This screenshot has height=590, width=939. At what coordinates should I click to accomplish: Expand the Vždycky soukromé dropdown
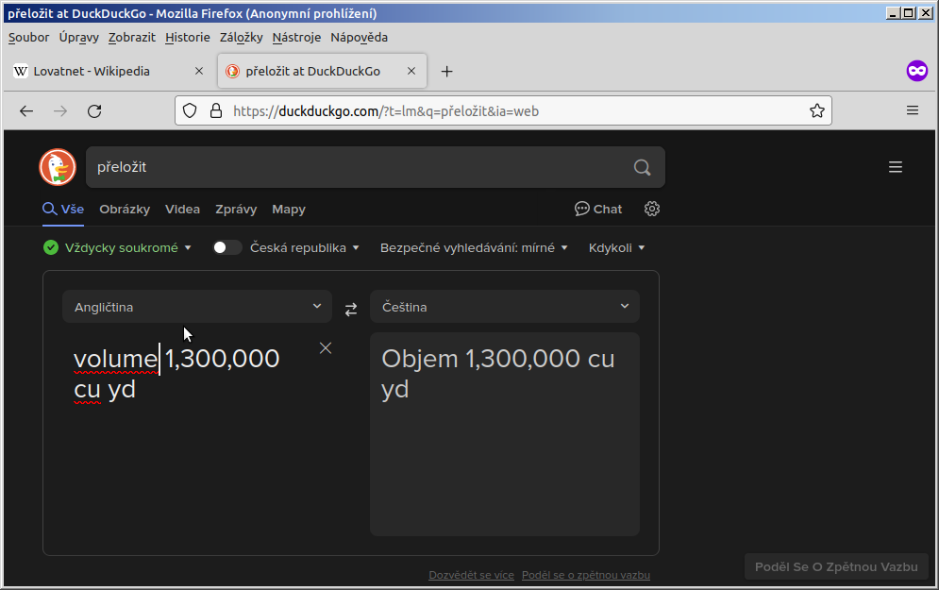pos(118,247)
